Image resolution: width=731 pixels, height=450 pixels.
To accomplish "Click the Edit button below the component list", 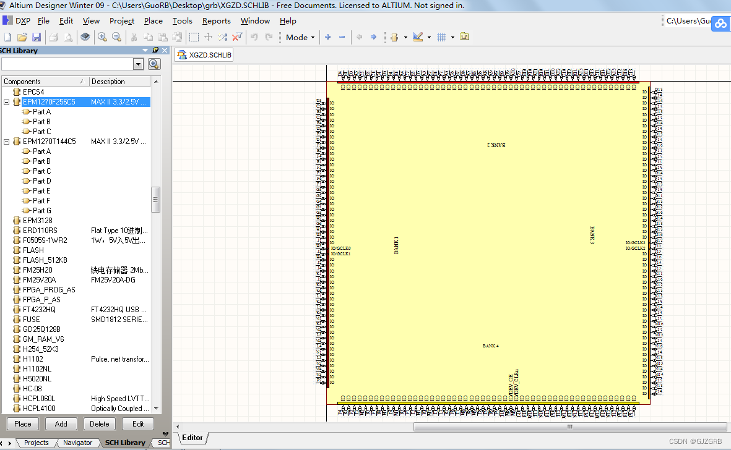I will pos(138,423).
